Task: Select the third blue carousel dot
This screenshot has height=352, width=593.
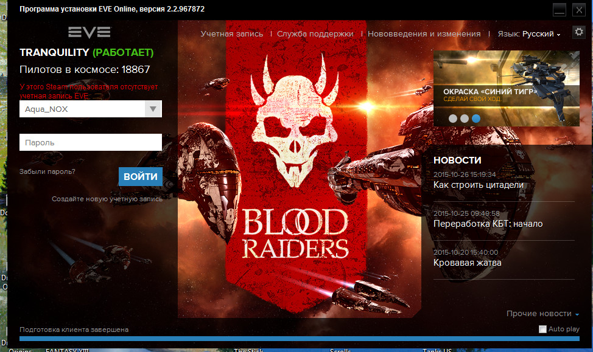Action: tap(476, 119)
